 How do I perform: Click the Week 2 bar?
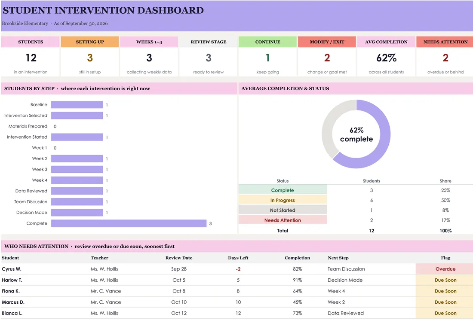pyautogui.click(x=77, y=158)
